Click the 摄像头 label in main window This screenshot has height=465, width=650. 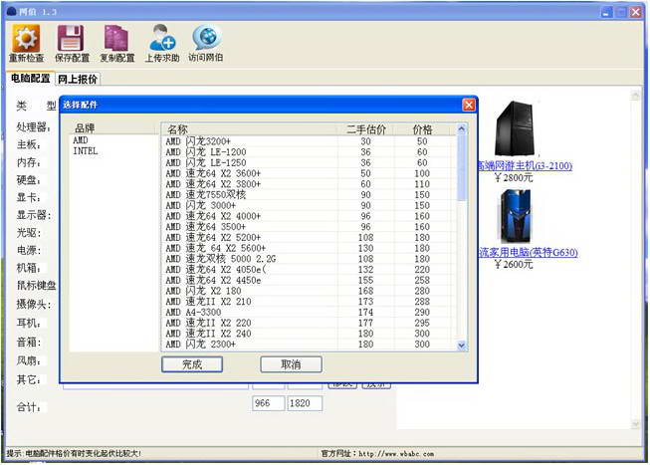pos(34,305)
